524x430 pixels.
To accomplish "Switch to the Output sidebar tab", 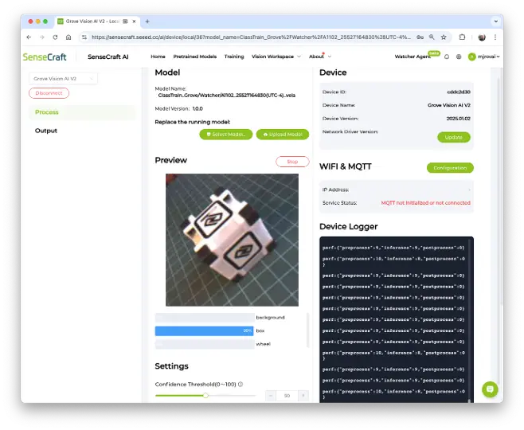I will 46,131.
